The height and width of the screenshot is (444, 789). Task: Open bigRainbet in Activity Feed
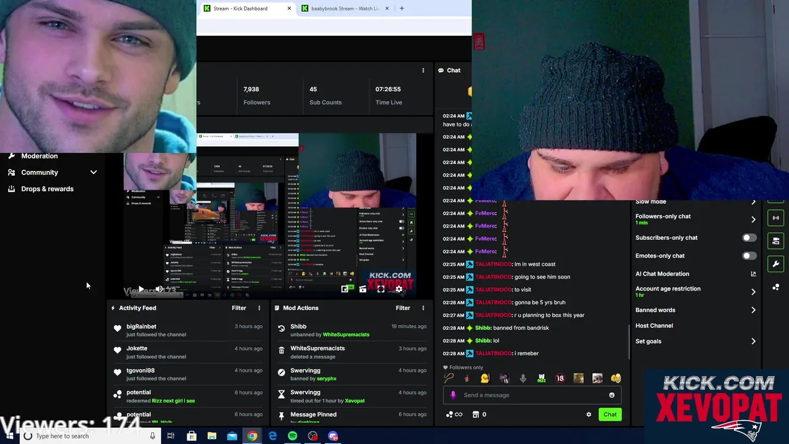(141, 326)
